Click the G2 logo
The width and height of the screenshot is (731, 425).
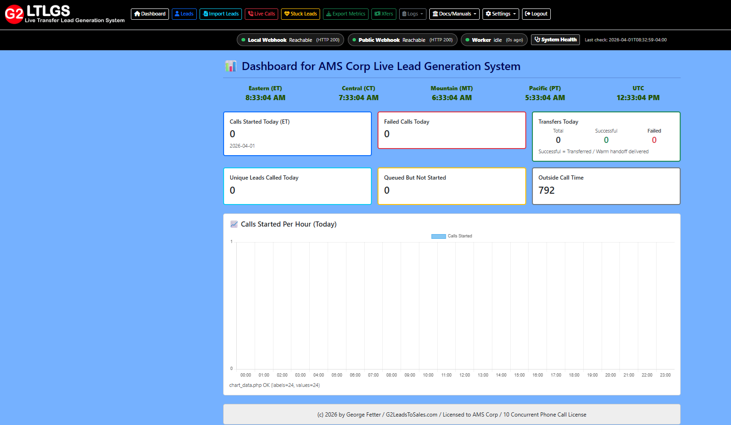click(14, 14)
